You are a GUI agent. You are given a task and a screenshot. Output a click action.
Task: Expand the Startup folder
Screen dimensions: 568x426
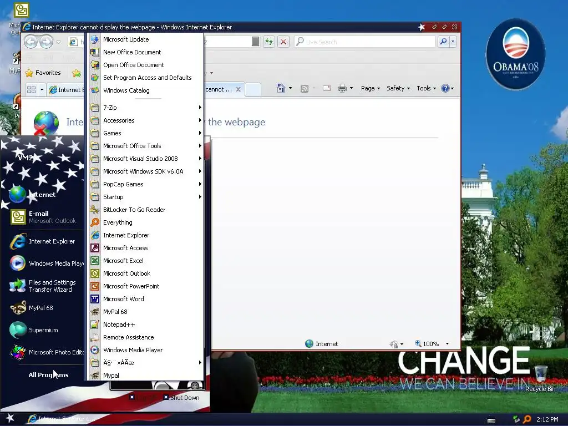pyautogui.click(x=145, y=197)
